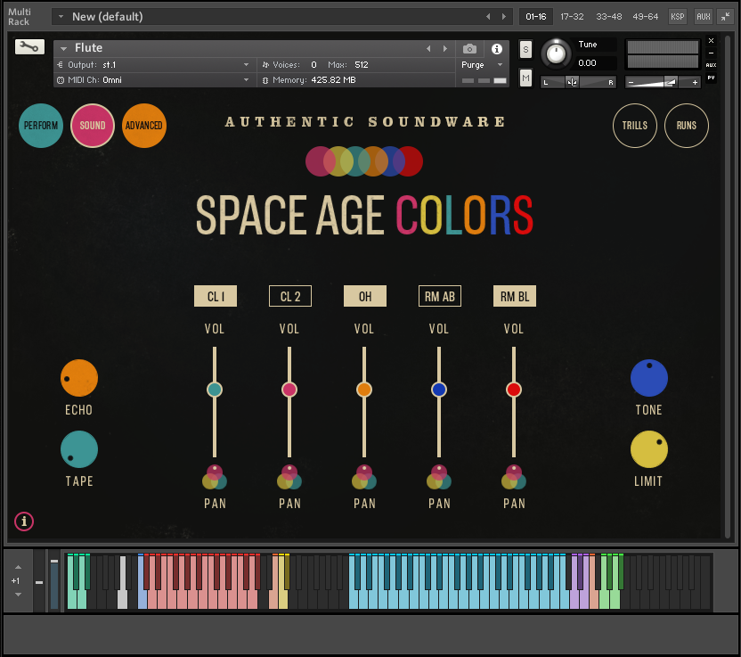Toggle the RM AB microphone channel
Image resolution: width=741 pixels, height=657 pixels.
pos(440,296)
